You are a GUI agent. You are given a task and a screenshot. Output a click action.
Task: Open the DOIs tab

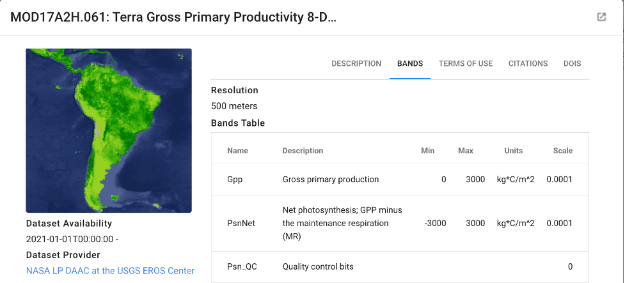point(573,64)
